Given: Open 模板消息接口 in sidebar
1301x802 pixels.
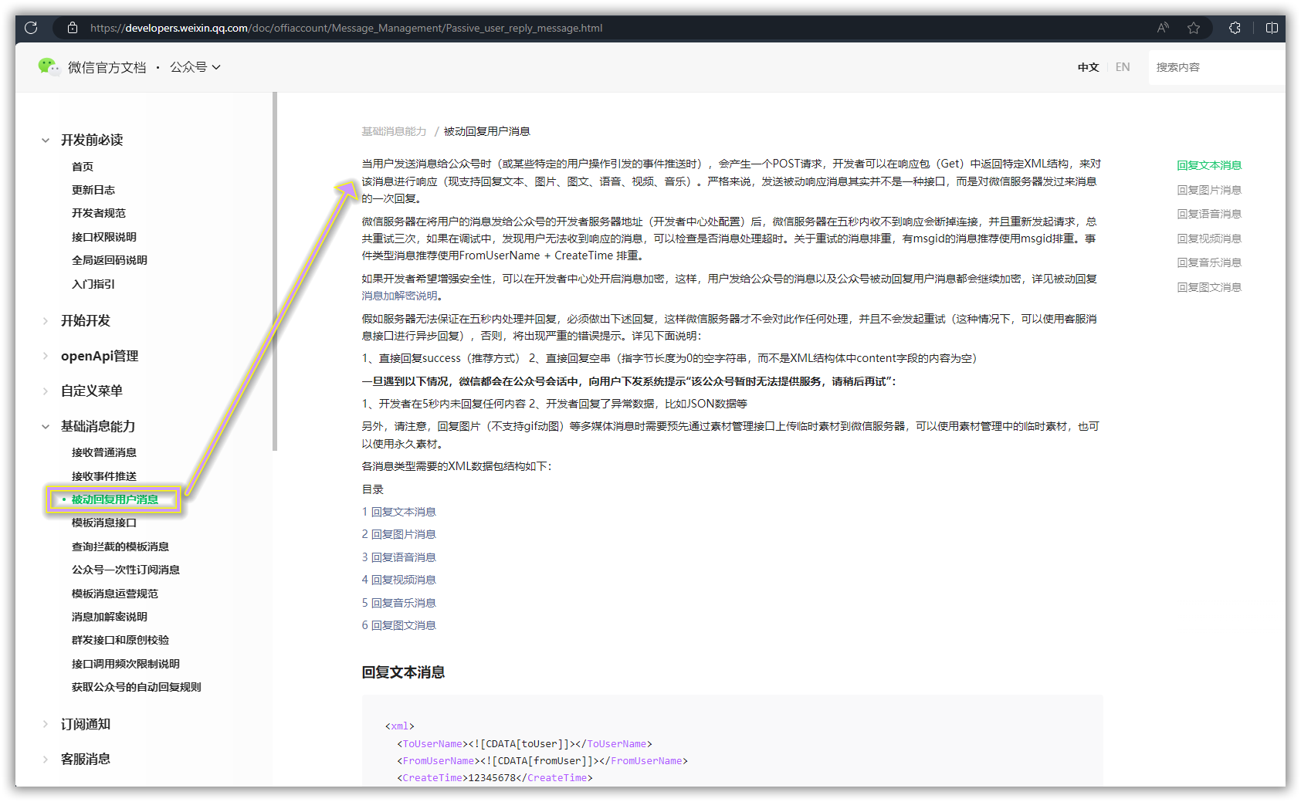Looking at the screenshot, I should 104,523.
